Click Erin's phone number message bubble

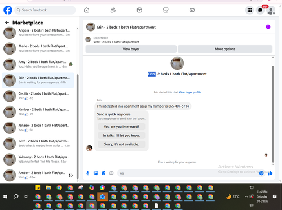click(x=143, y=106)
